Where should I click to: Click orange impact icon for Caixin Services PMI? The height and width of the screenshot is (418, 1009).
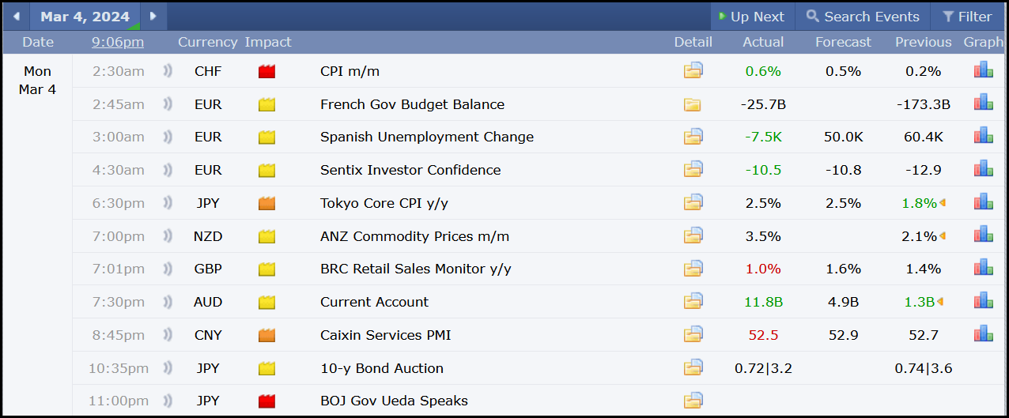(266, 335)
